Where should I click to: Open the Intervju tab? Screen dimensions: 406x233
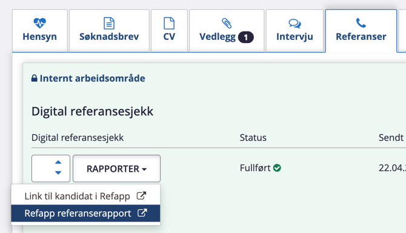[x=295, y=31]
